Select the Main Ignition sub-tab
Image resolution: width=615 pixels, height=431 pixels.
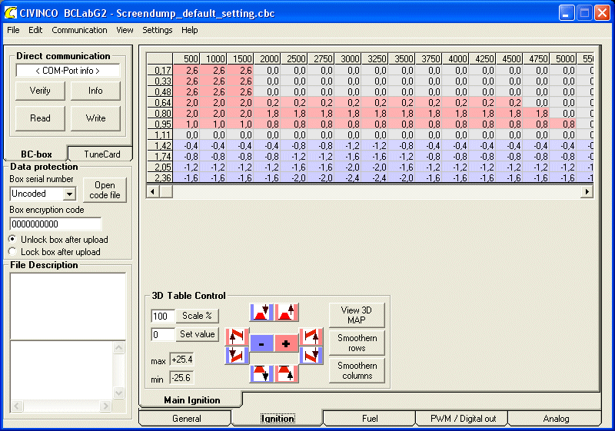point(191,400)
